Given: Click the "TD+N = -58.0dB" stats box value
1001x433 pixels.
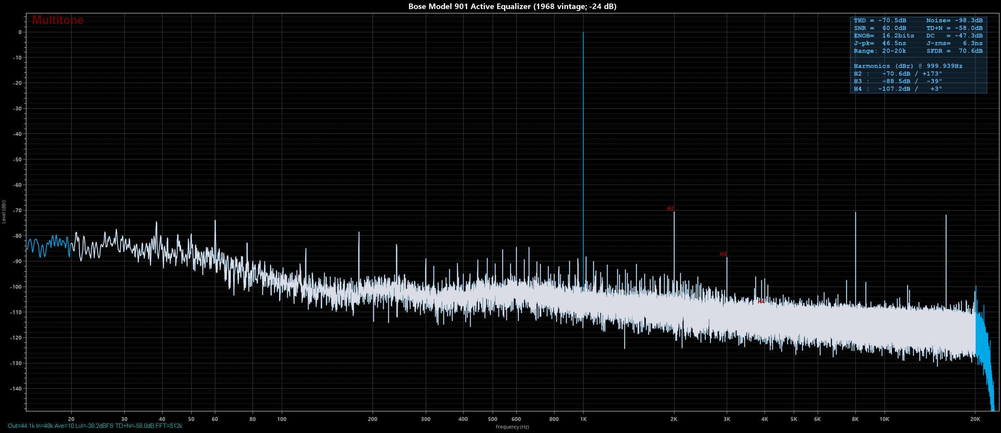Looking at the screenshot, I should (x=954, y=28).
